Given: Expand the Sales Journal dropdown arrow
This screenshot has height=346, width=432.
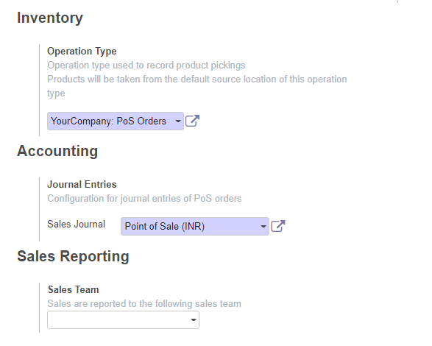Looking at the screenshot, I should click(x=263, y=226).
